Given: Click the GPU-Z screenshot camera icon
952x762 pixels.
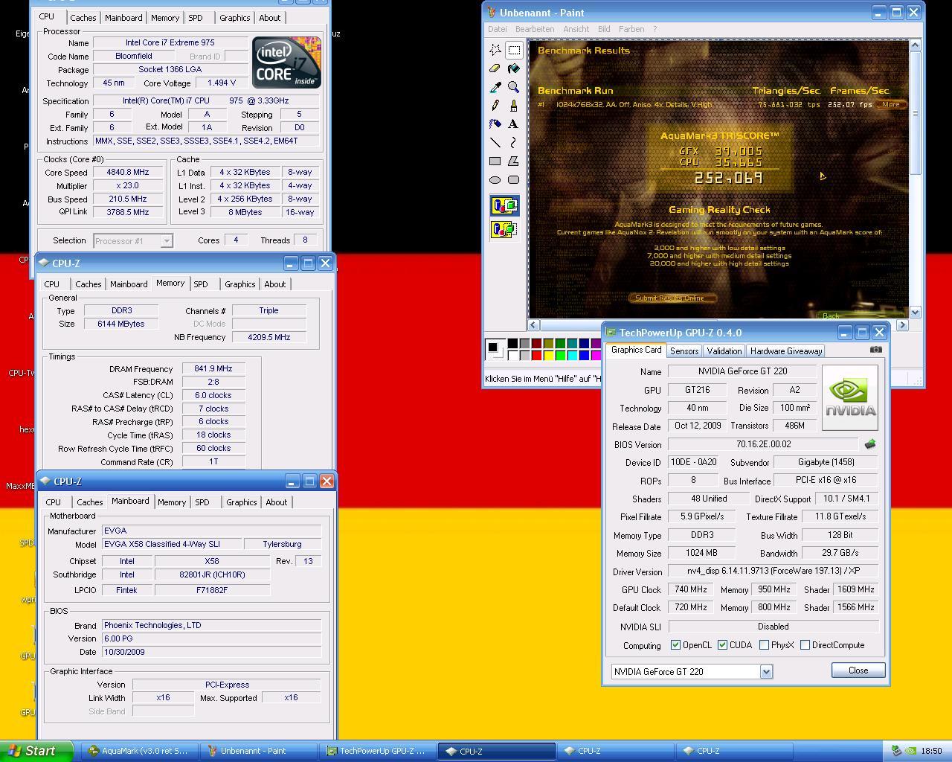Looking at the screenshot, I should [876, 350].
